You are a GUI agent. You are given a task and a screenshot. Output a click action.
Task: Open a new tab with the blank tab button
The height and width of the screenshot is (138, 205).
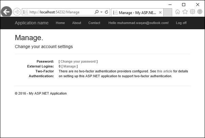[x=168, y=12]
